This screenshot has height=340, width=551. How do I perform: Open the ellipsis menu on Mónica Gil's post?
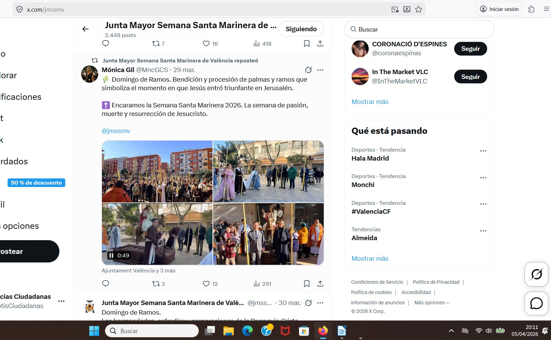click(320, 70)
